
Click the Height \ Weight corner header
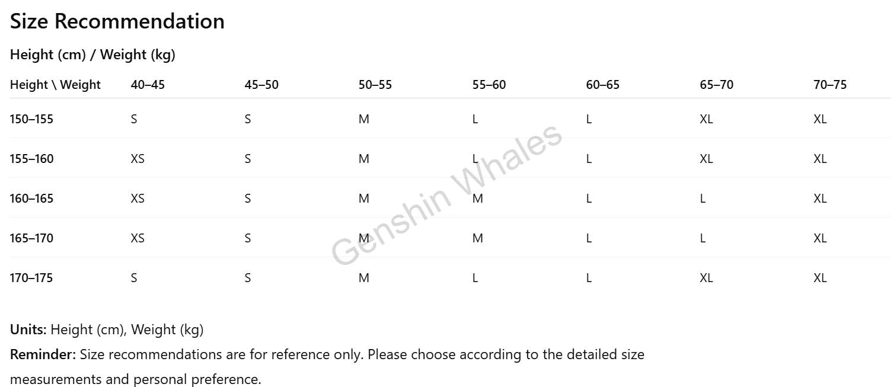55,85
